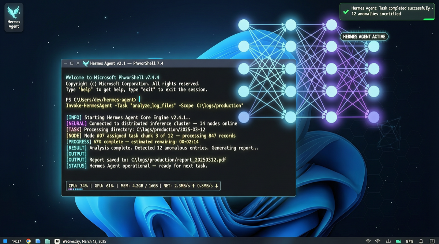The image size is (439, 244).
Task: Click the [RESULT] Analysis complete line
Action: [x=162, y=148]
